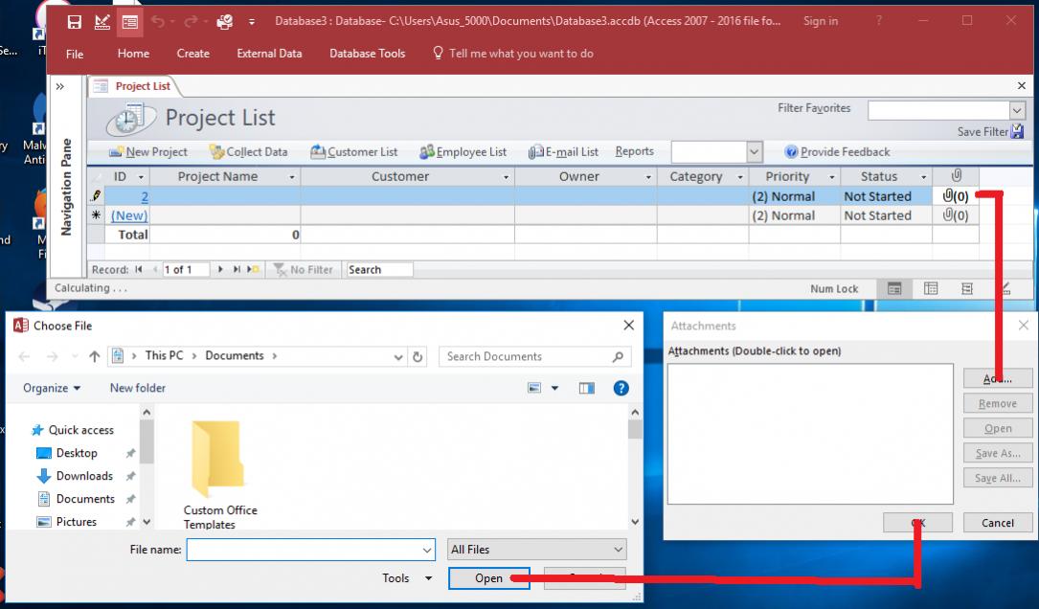Open the Reports dropdown arrow
The width and height of the screenshot is (1039, 609).
click(x=754, y=152)
